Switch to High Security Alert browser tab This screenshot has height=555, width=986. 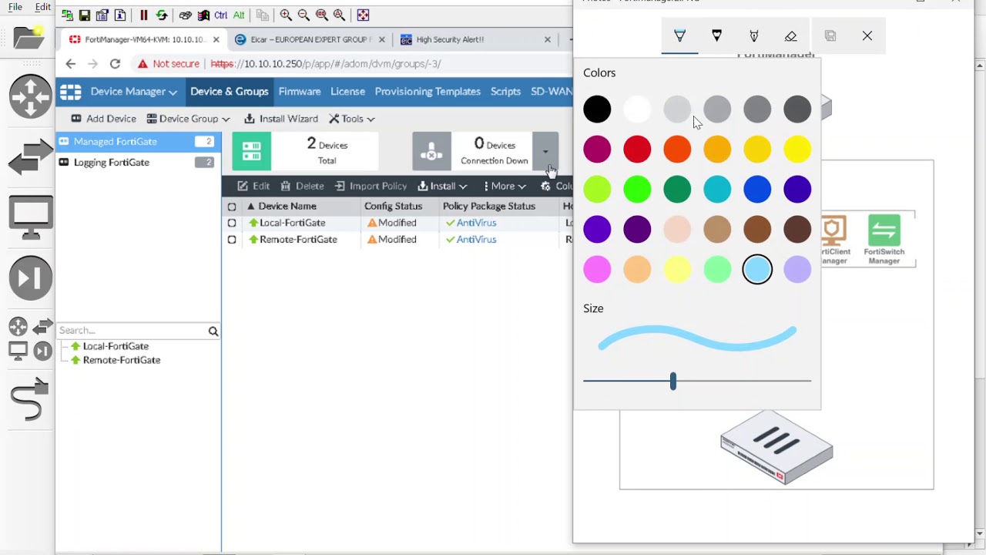point(475,39)
